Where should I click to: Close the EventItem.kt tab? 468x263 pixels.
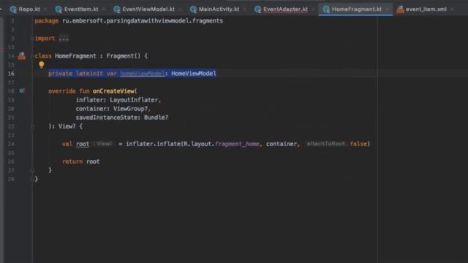coord(103,9)
